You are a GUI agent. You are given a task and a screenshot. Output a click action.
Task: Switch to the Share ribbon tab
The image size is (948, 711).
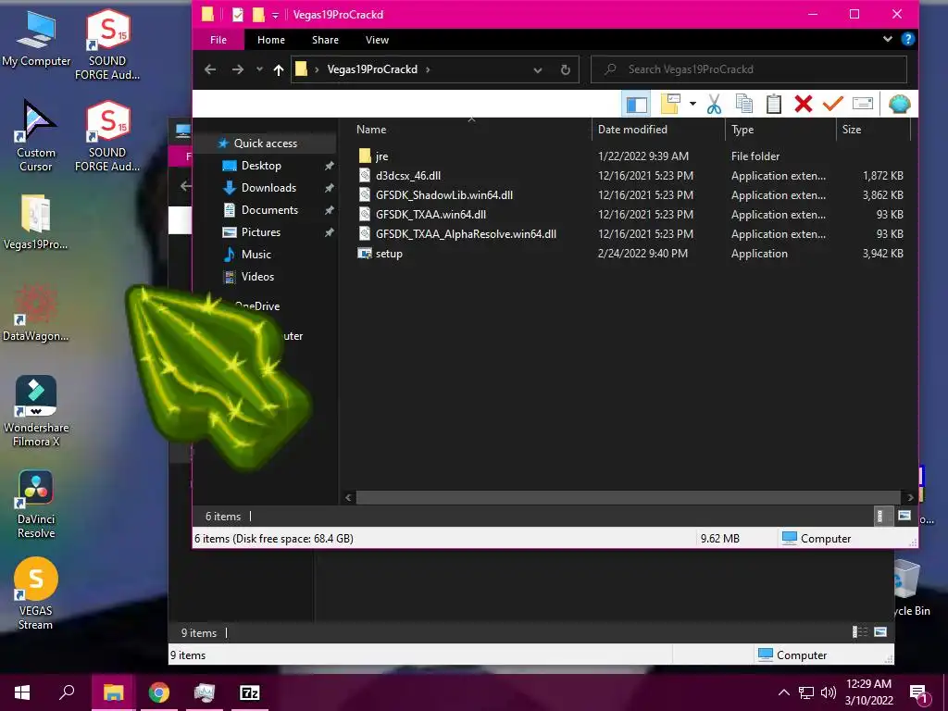[x=325, y=40]
